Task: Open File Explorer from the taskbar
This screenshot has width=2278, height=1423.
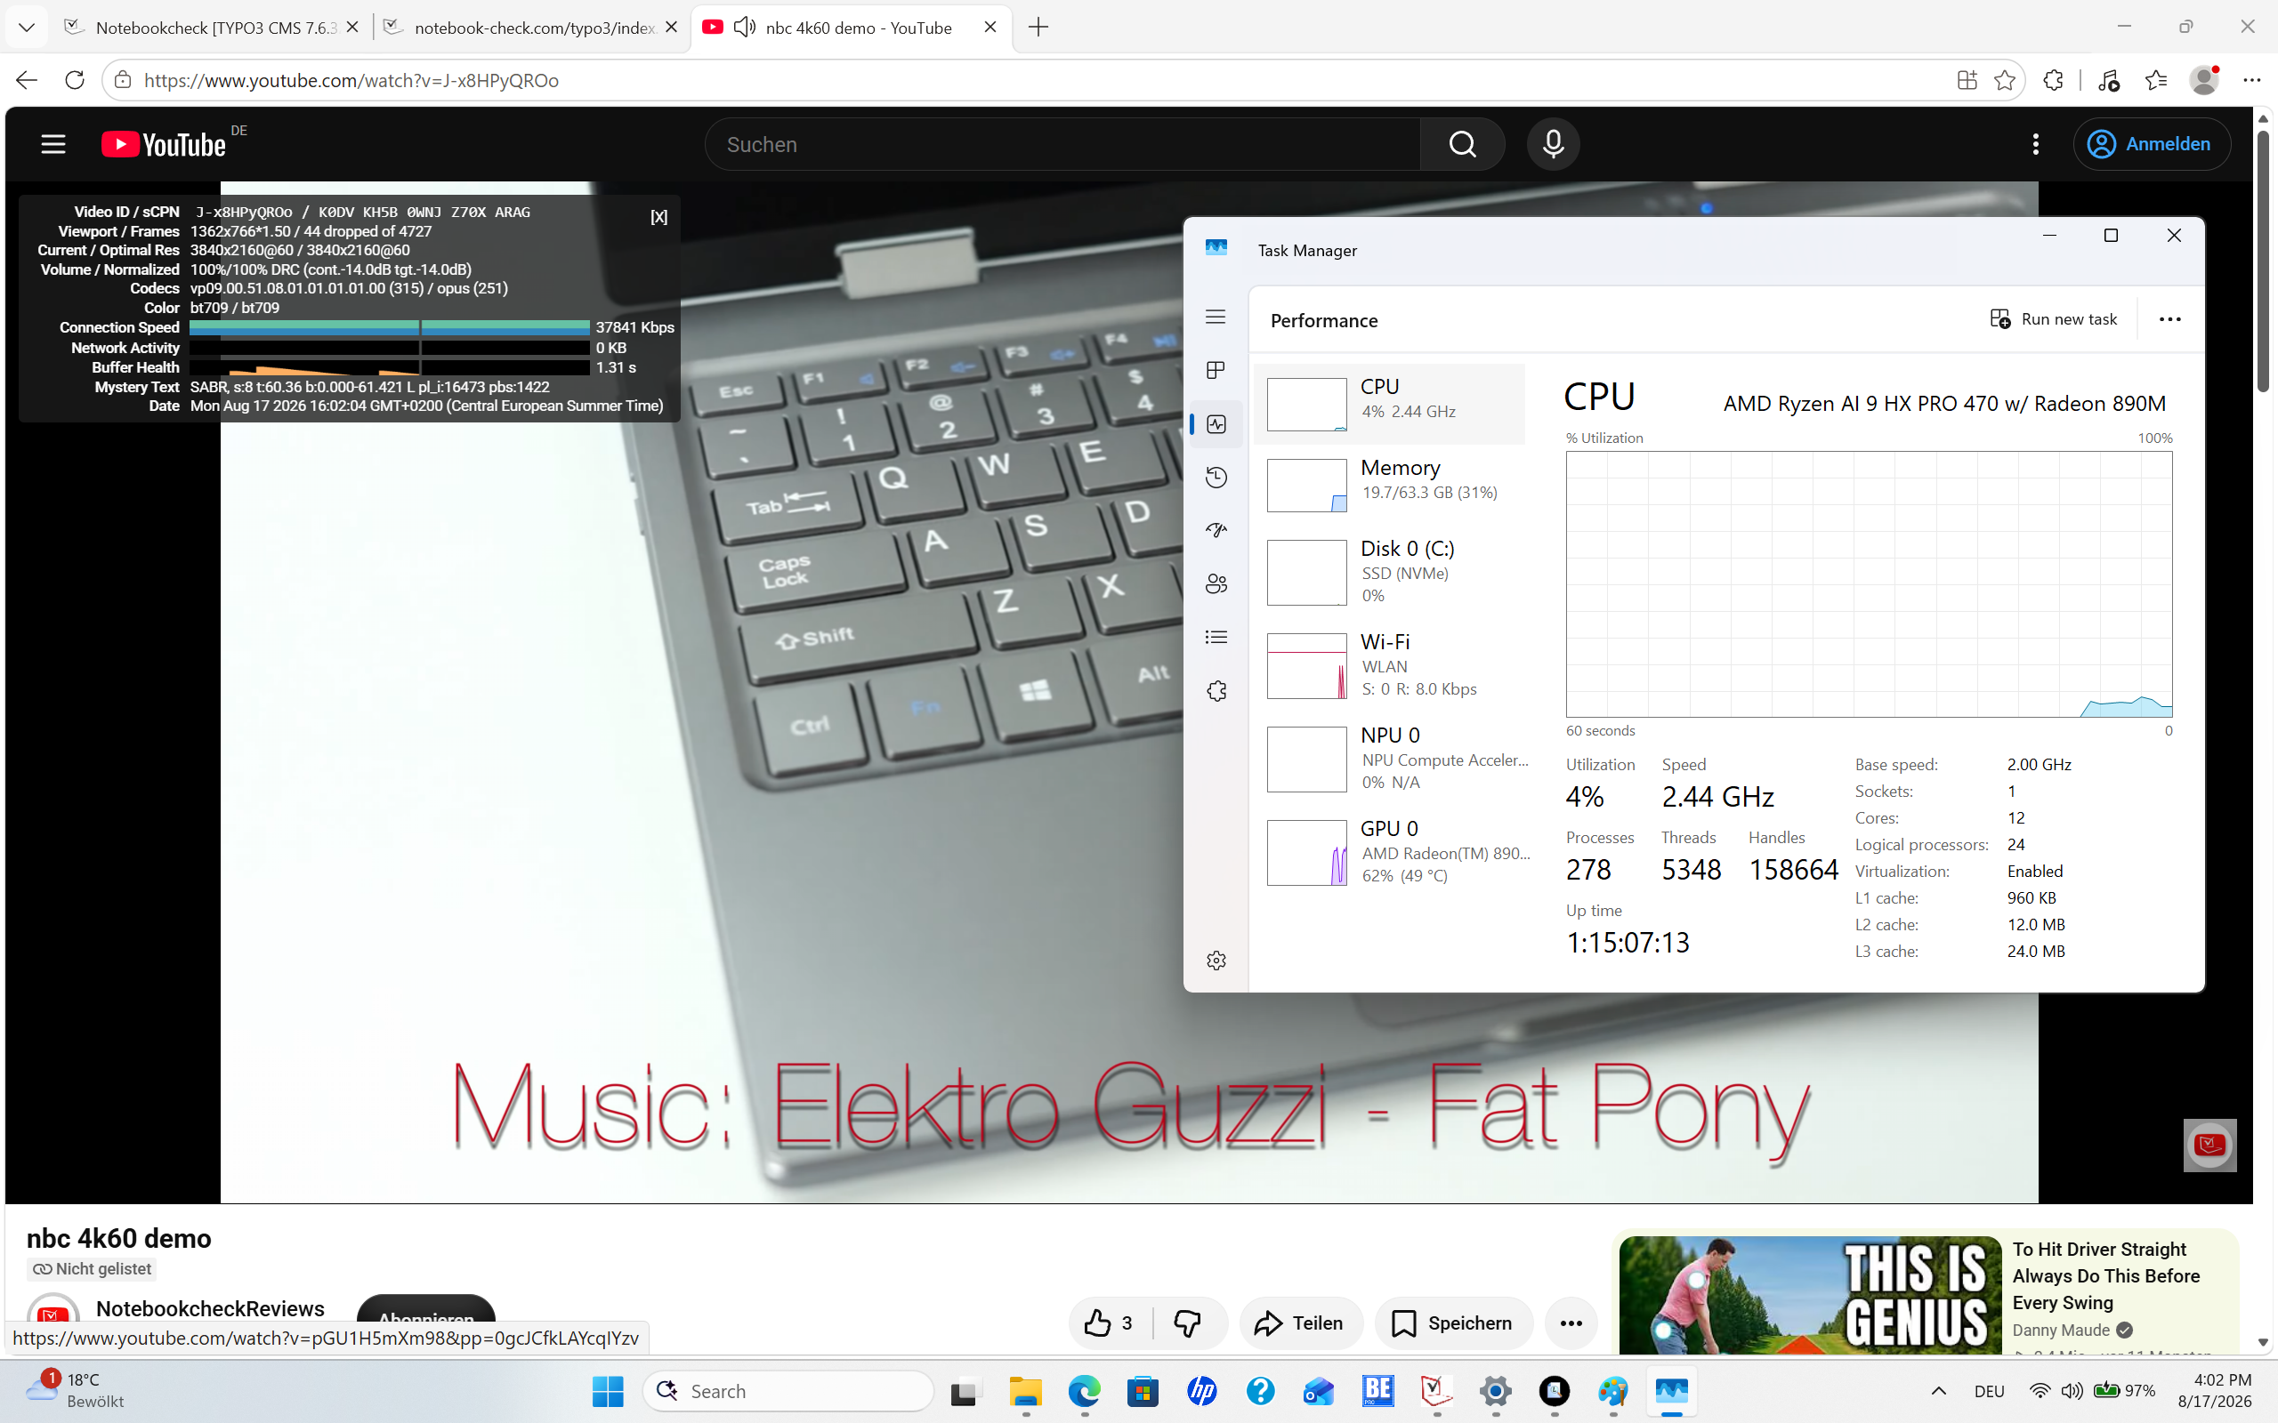Action: click(x=1025, y=1391)
